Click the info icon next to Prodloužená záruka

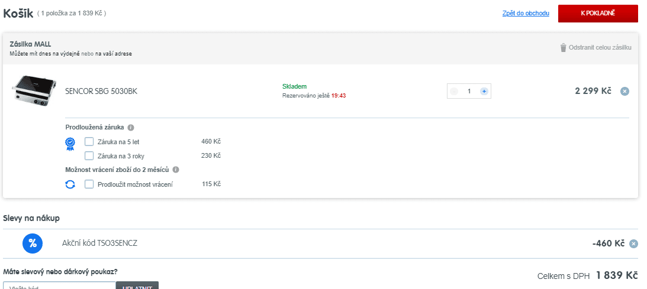coord(131,127)
